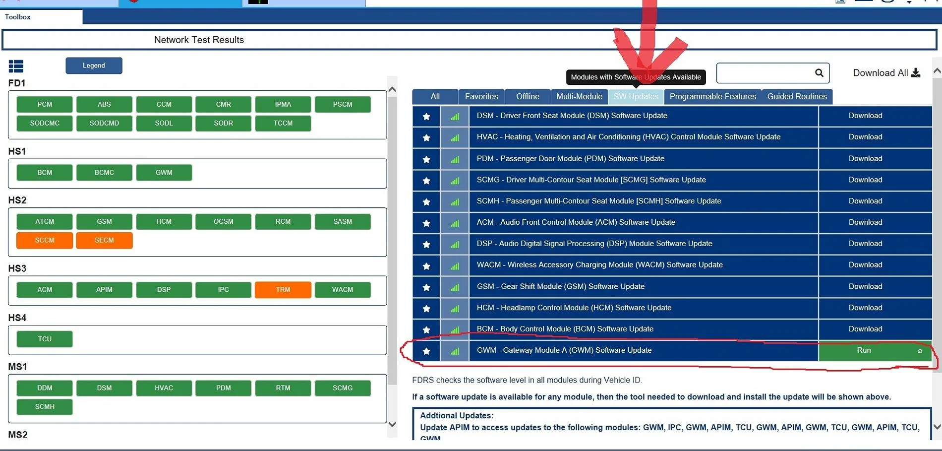This screenshot has width=942, height=451.
Task: Click the profile icon in the top-right corner
Action: [886, 1]
